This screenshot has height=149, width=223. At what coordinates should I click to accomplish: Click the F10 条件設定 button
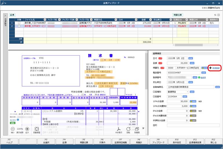point(177,141)
